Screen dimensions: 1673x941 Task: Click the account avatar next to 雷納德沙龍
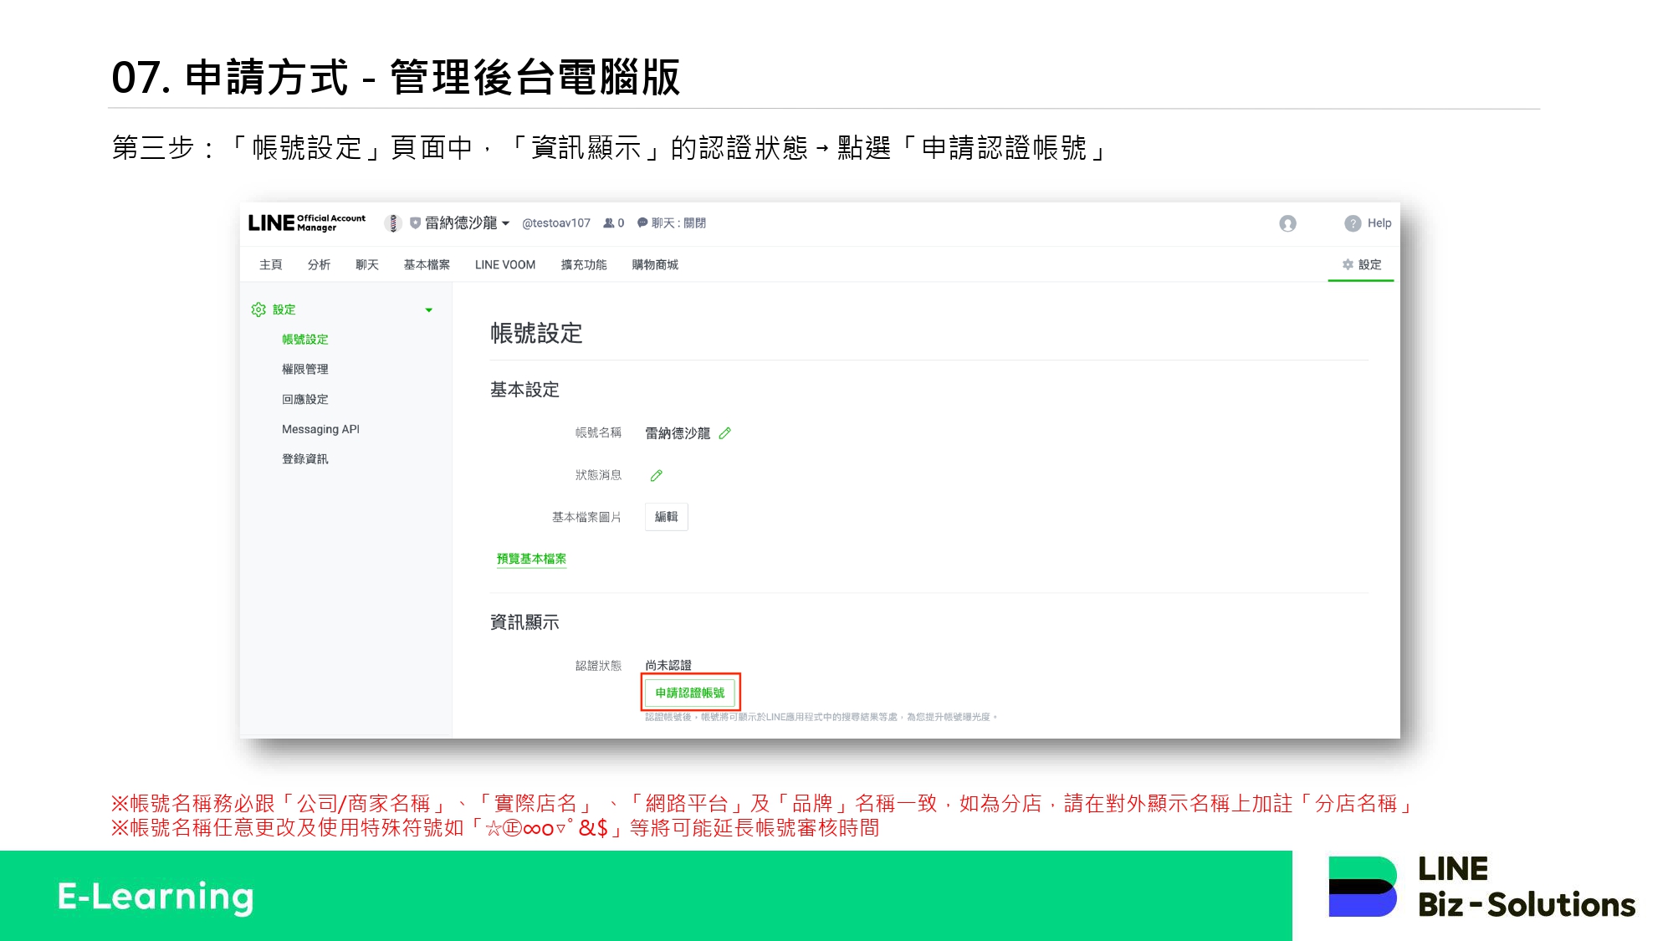pyautogui.click(x=392, y=223)
